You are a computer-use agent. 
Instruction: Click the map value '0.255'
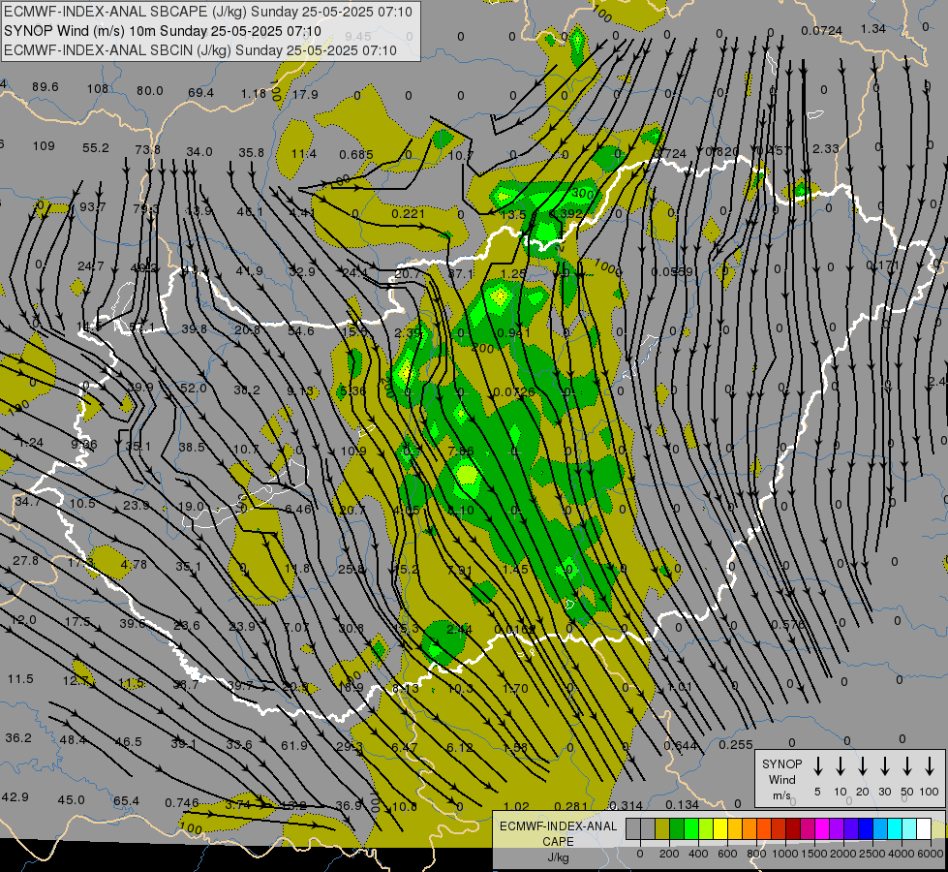coord(736,744)
